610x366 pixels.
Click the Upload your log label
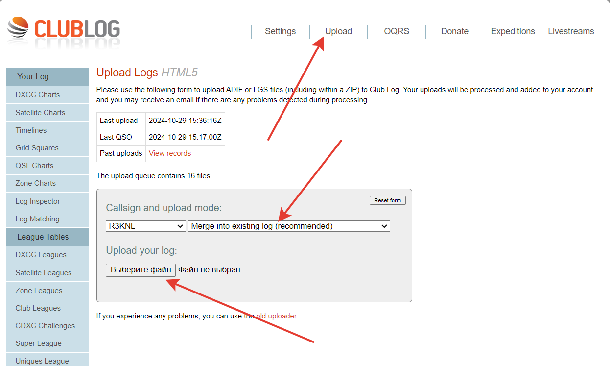coord(141,250)
